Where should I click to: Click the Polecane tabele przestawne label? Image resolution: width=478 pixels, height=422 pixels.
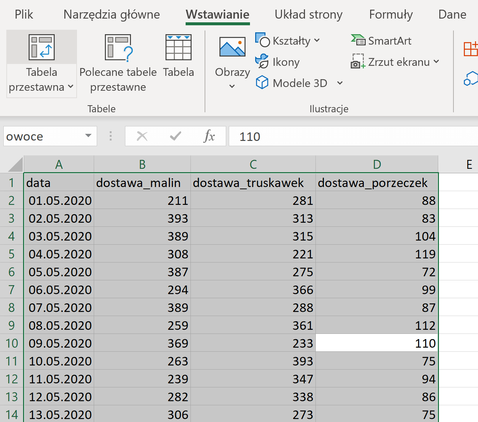pos(118,80)
